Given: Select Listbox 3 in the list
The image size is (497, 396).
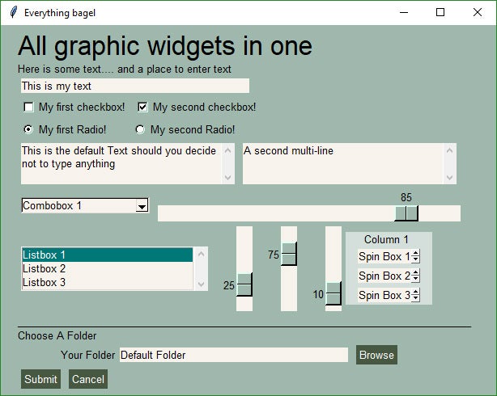Looking at the screenshot, I should coord(107,282).
